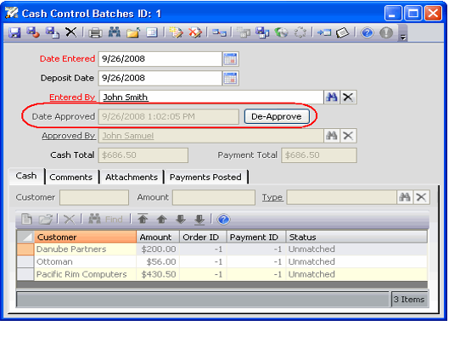The height and width of the screenshot is (337, 449).
Task: Open the Deposit Date calendar picker
Action: [231, 78]
